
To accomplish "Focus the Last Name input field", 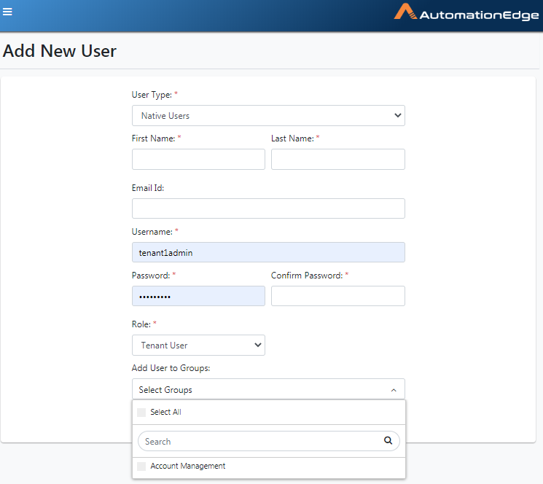I will pyautogui.click(x=338, y=159).
